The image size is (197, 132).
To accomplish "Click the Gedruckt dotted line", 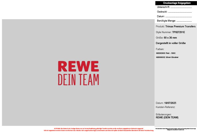I will pyautogui.click(x=180, y=12).
